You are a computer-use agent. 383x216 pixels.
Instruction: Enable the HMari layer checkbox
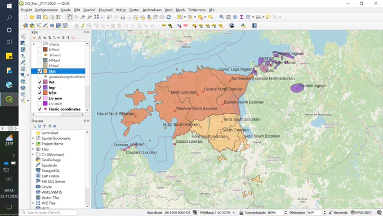(39, 50)
